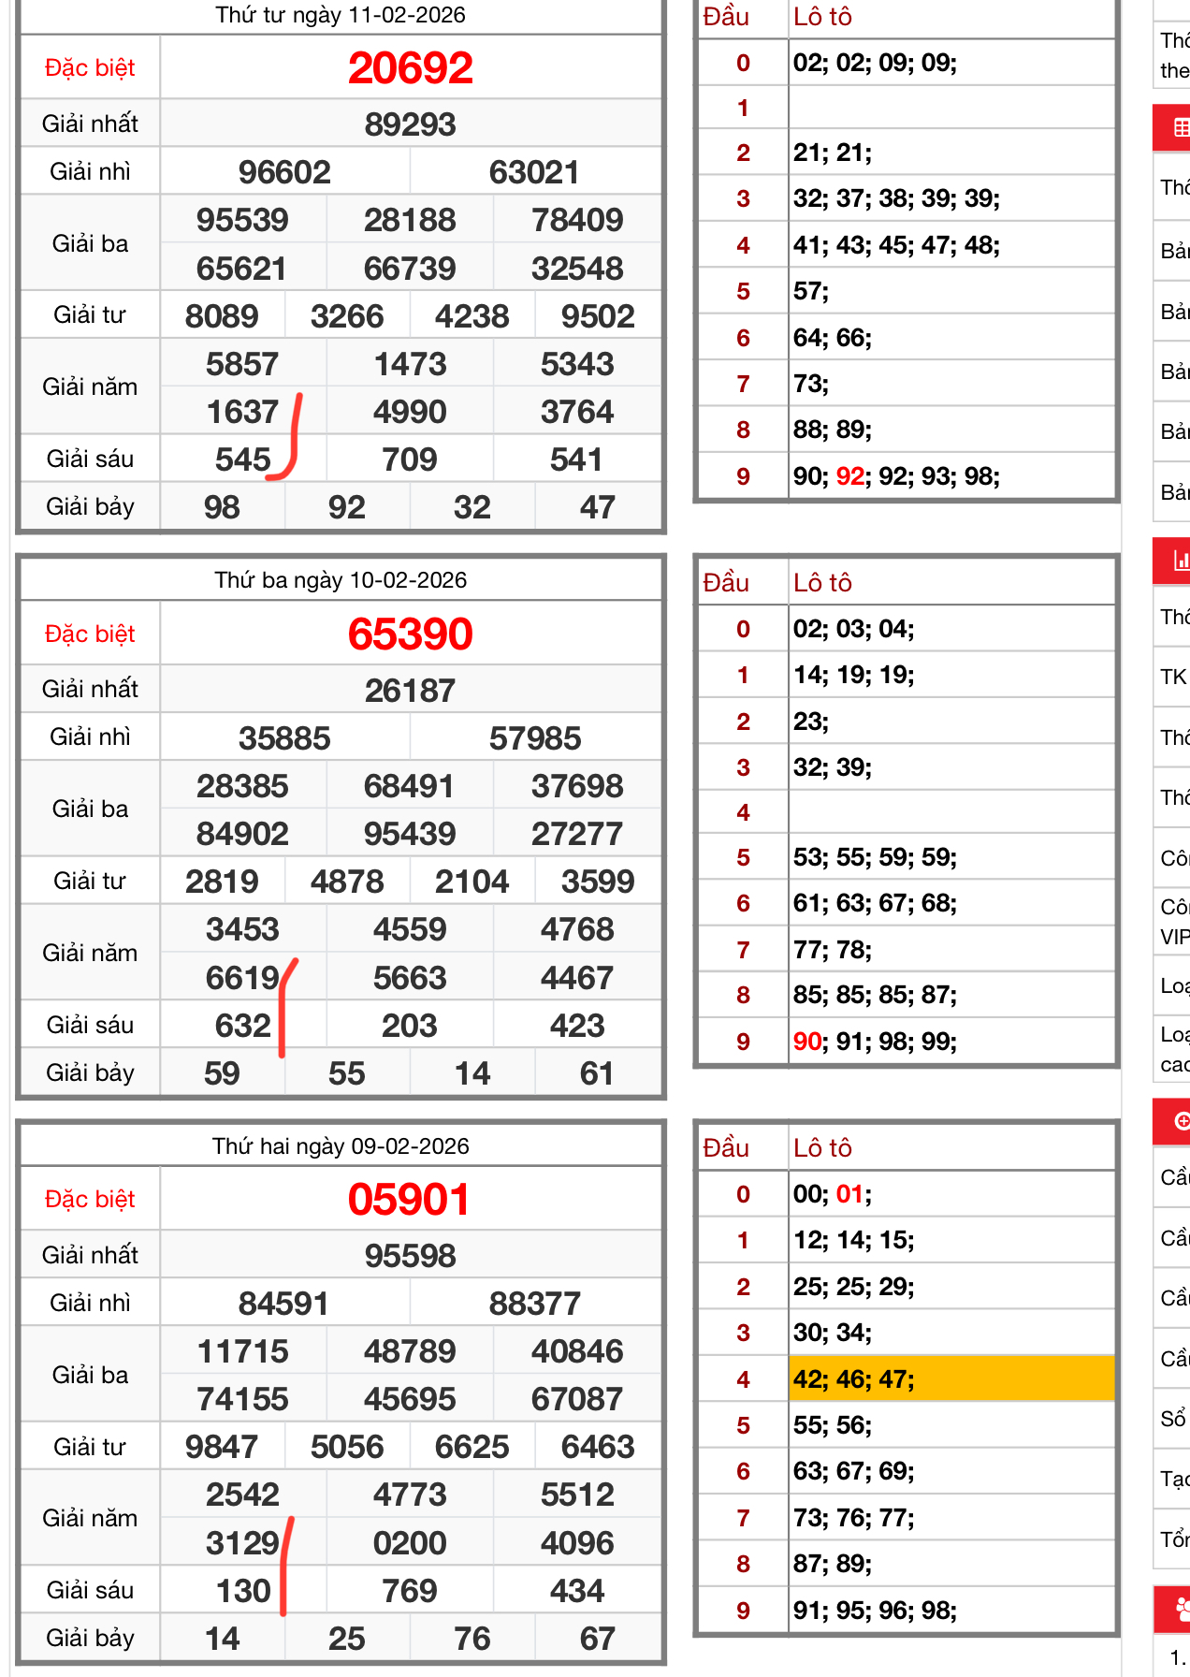
Task: Click the red 92 in the Lô tô table
Action: [x=849, y=476]
